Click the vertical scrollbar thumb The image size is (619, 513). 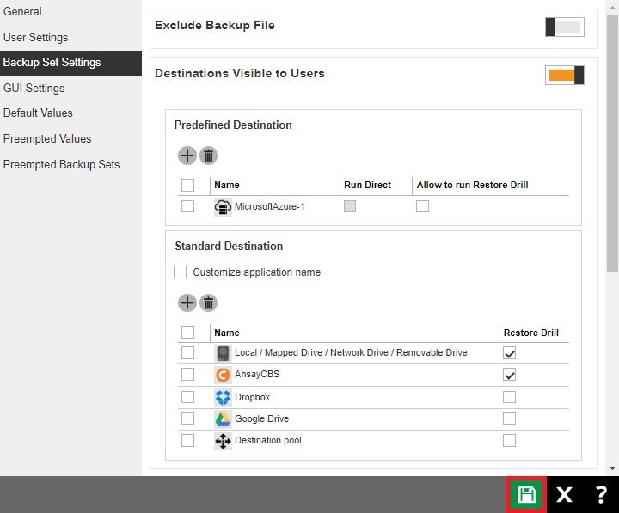pos(612,142)
